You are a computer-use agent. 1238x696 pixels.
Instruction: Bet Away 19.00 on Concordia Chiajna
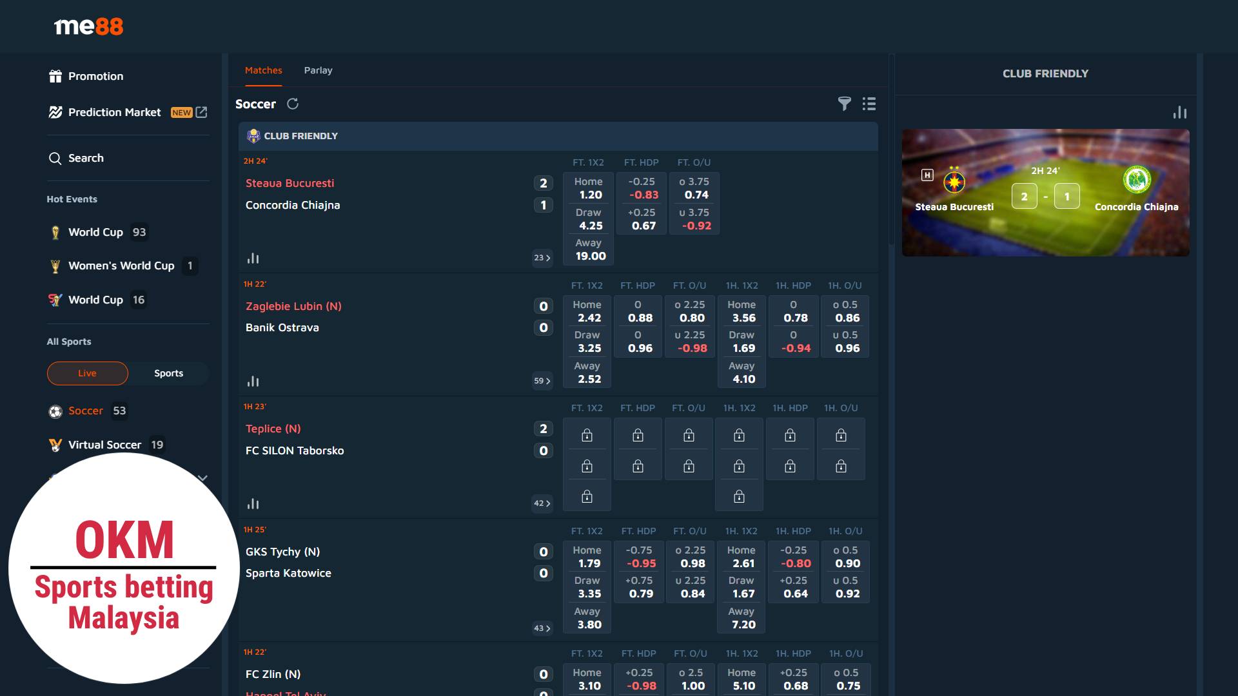tap(588, 249)
